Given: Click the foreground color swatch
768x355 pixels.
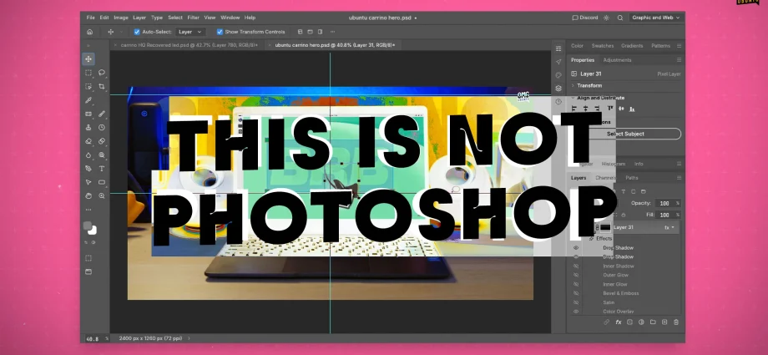Looking at the screenshot, I should [x=87, y=226].
